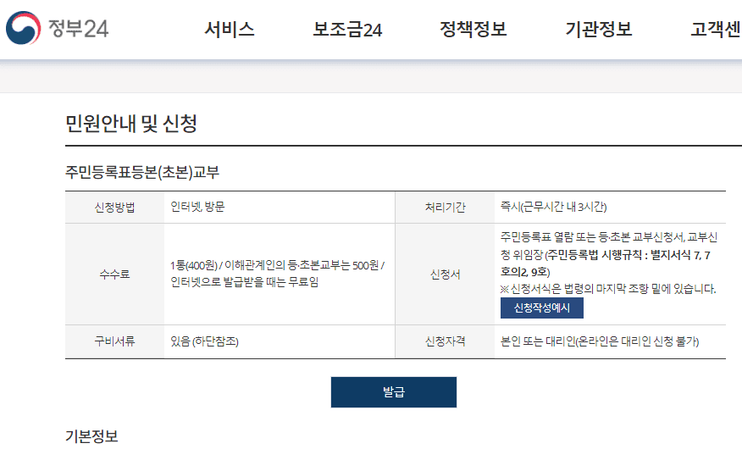Screen dimensions: 742x449
Task: Select the 신청자격 header cell
Action: (445, 342)
